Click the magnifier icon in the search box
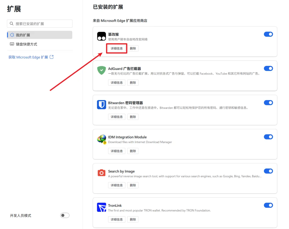 point(12,24)
